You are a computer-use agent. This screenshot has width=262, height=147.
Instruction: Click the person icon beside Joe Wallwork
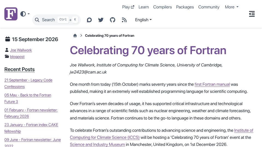pos(7,50)
